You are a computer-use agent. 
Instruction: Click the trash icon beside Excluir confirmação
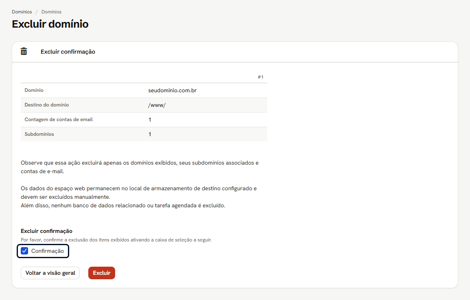[x=24, y=52]
